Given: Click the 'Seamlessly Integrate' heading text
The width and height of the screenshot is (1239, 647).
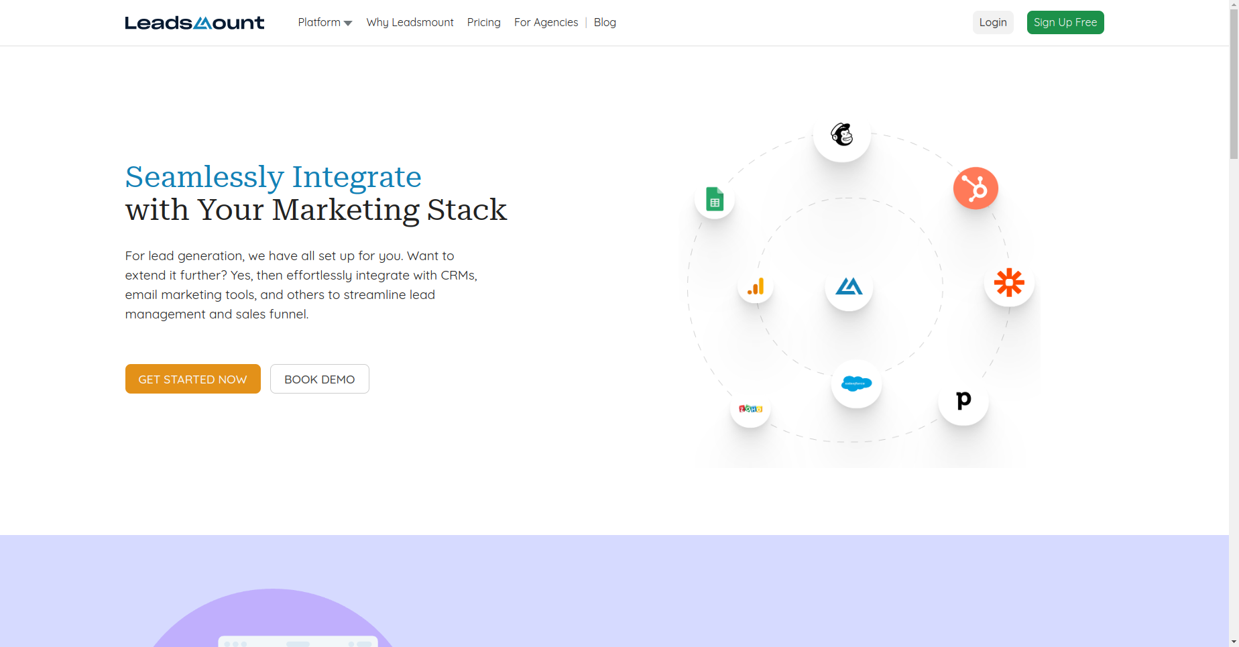Looking at the screenshot, I should [x=274, y=177].
